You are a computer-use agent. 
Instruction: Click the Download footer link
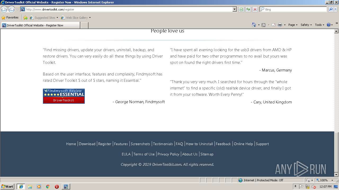click(x=87, y=144)
